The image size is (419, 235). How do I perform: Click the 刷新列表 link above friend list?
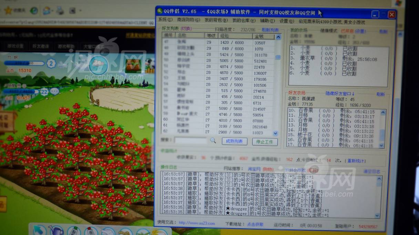(x=270, y=30)
